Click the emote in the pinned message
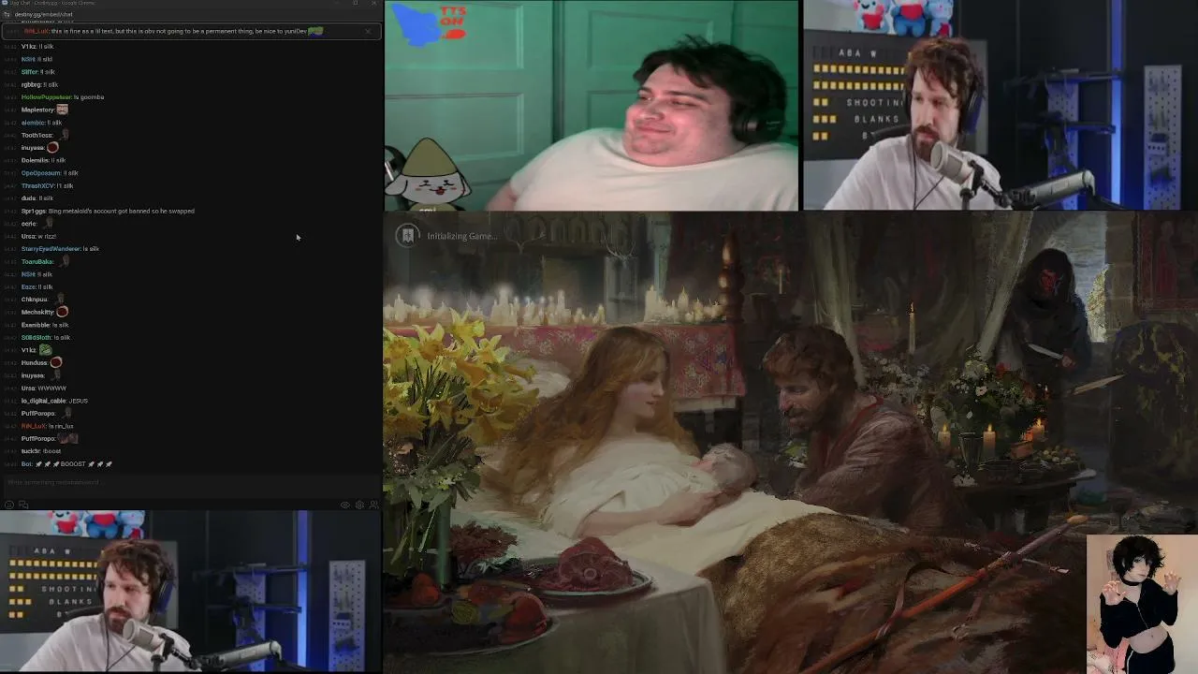Image resolution: width=1198 pixels, height=674 pixels. [x=316, y=31]
